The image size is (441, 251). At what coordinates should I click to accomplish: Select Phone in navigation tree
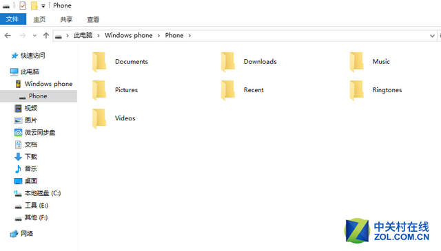pos(39,96)
